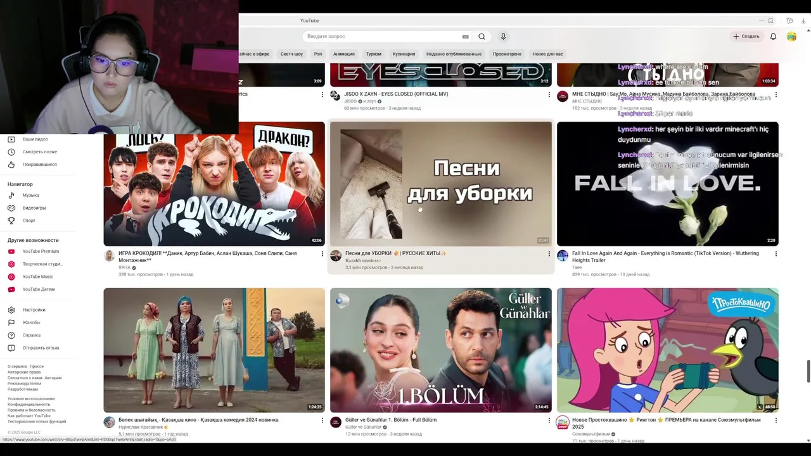
Task: Open more options for МНЕ СТЫДНО video
Action: [776, 94]
